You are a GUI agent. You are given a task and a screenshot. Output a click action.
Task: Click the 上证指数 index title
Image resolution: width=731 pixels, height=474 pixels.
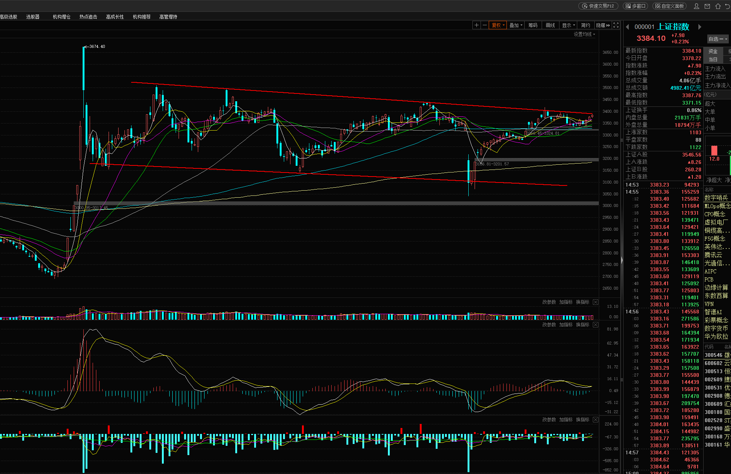(673, 27)
